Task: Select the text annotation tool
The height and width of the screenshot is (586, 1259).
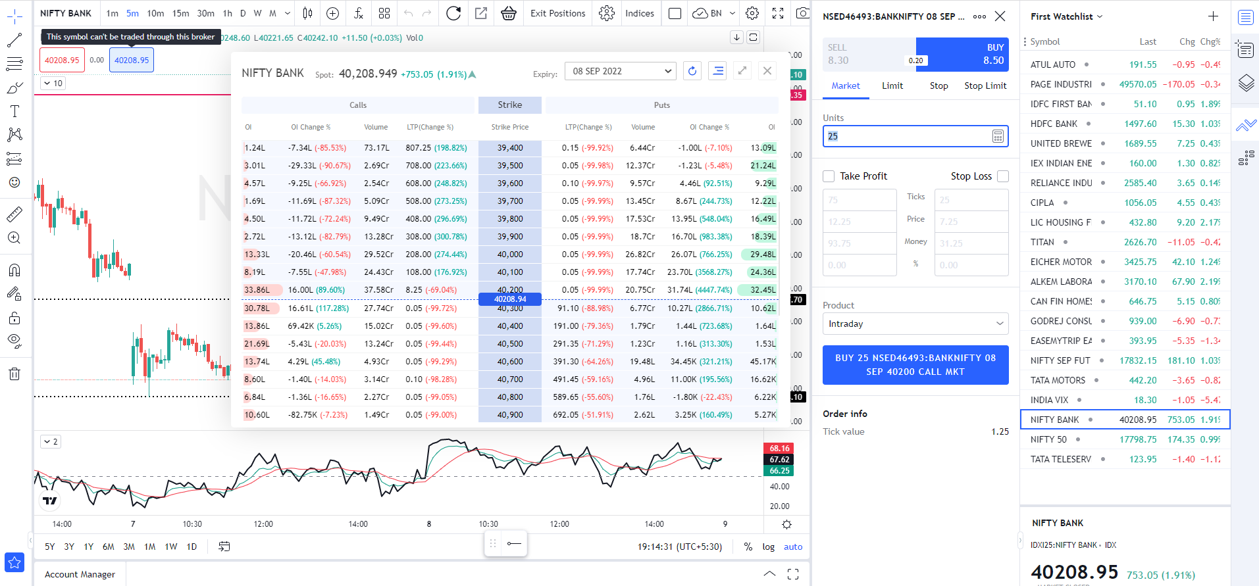Action: coord(14,111)
